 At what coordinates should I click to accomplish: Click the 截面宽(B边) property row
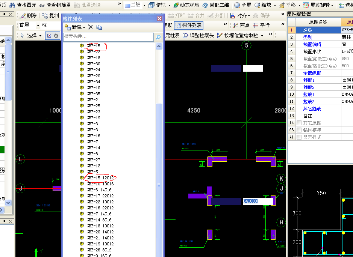tap(318, 59)
